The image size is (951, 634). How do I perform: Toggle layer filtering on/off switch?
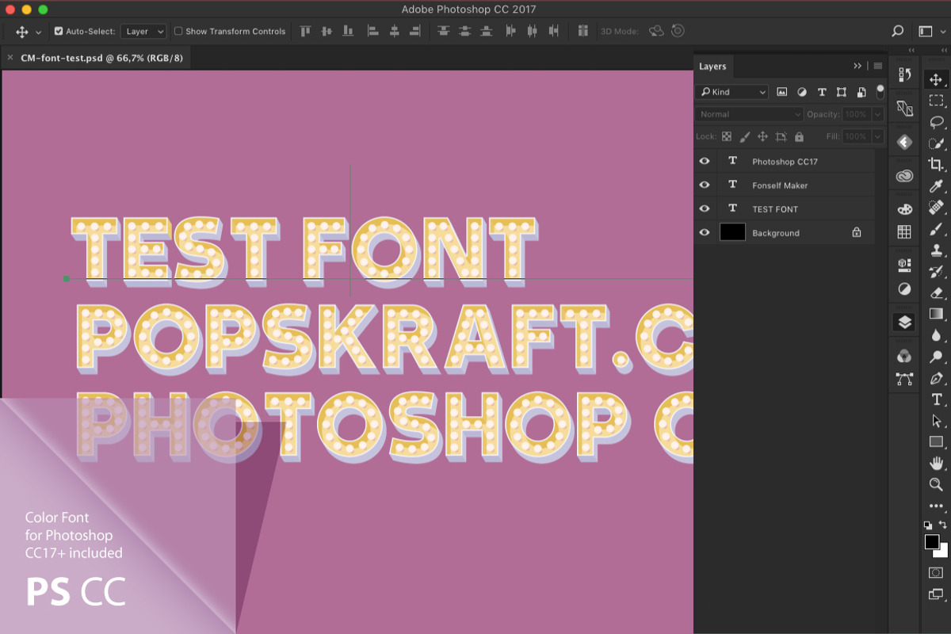point(880,91)
